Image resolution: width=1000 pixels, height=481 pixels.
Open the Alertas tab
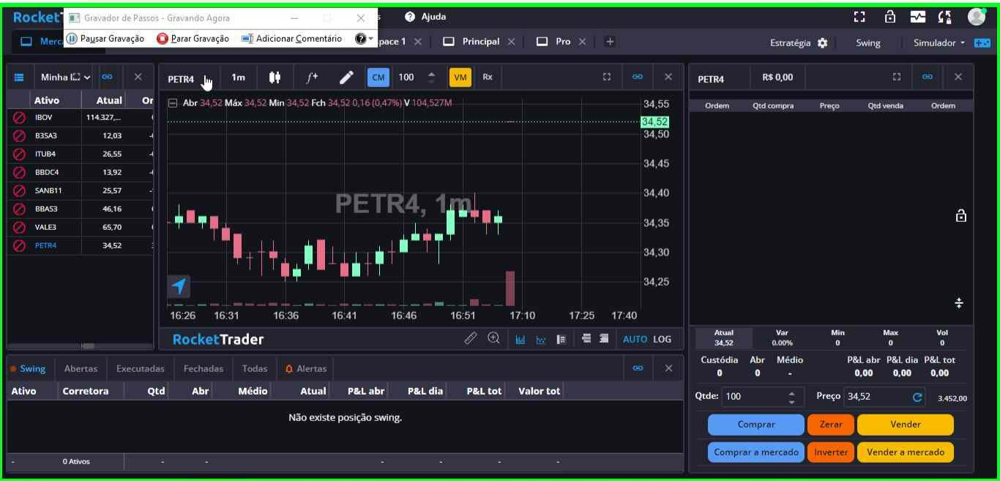coord(306,369)
